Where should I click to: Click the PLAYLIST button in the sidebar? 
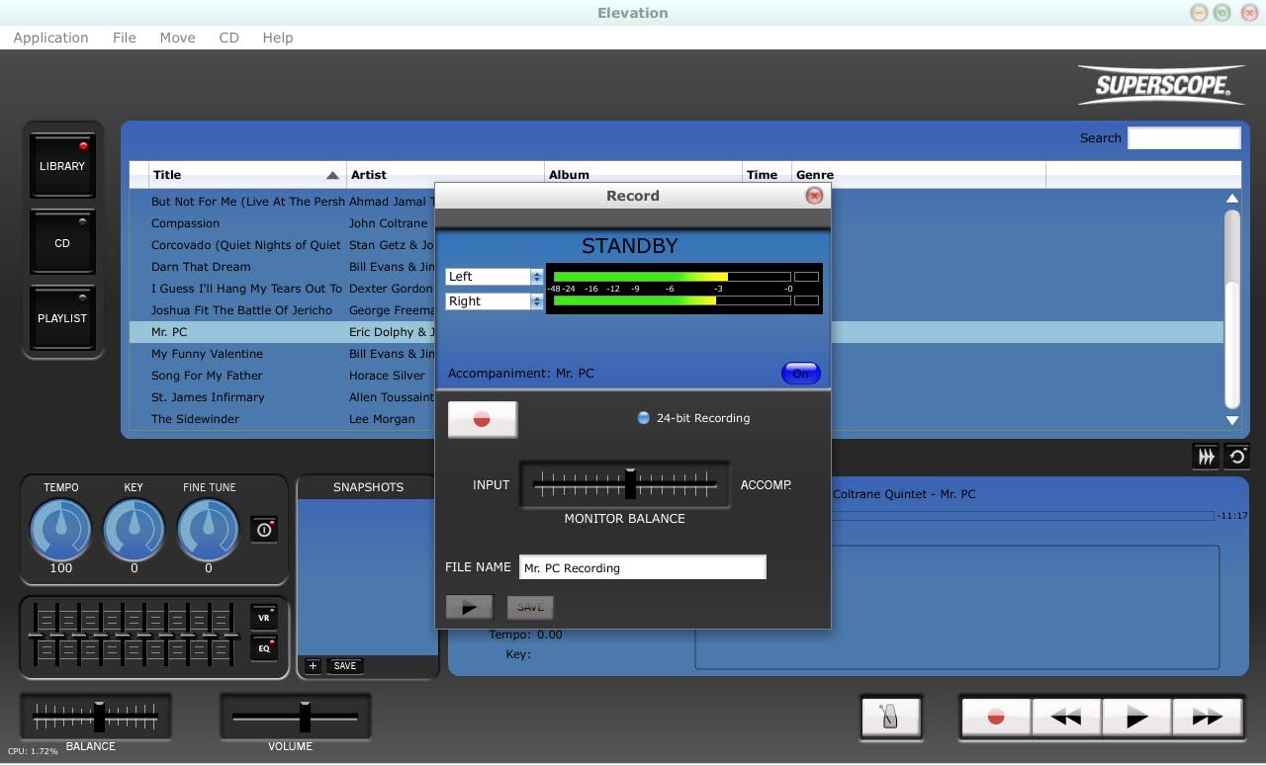click(x=62, y=318)
